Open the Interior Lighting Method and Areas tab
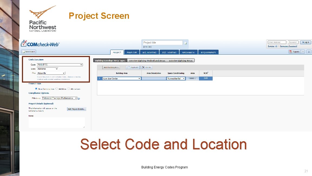 tap(147, 60)
